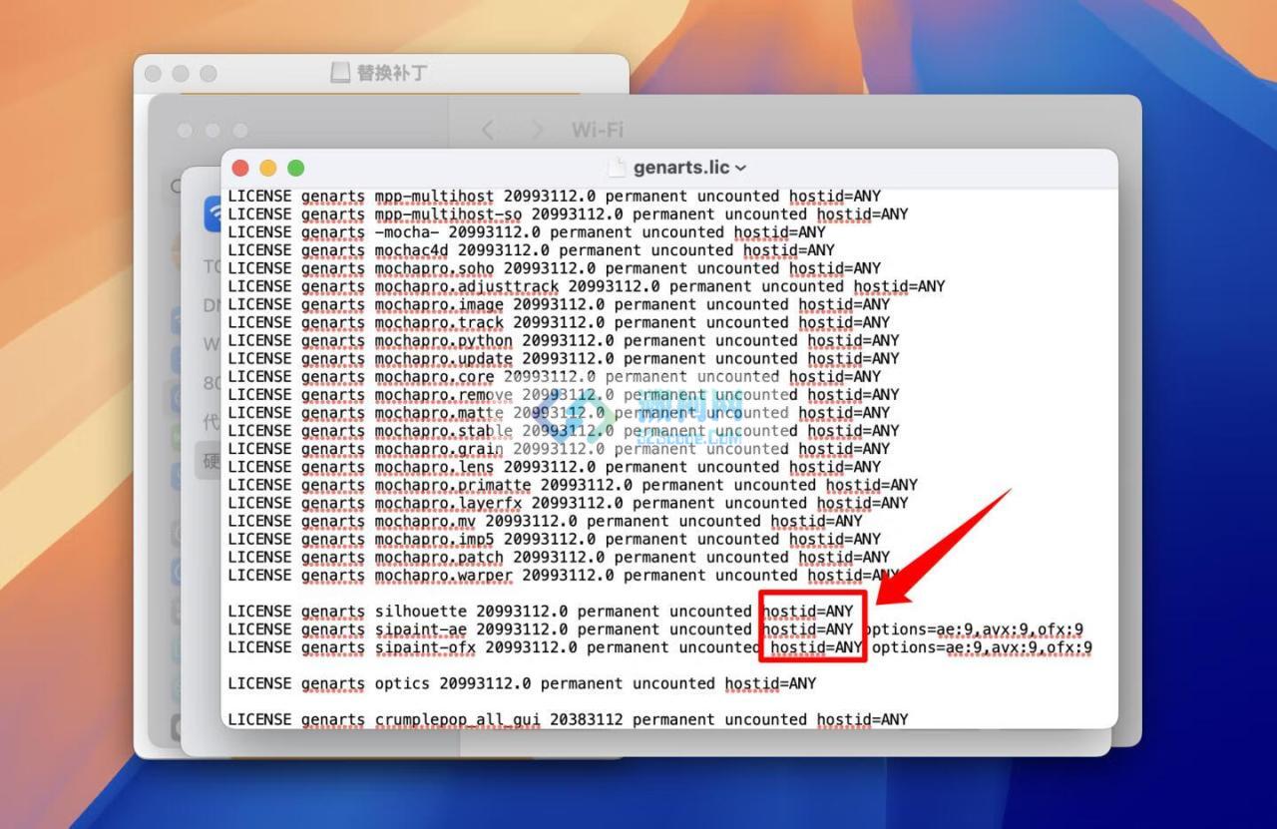The image size is (1277, 829).
Task: Go forward in the Wi-Fi settings window
Action: click(538, 130)
